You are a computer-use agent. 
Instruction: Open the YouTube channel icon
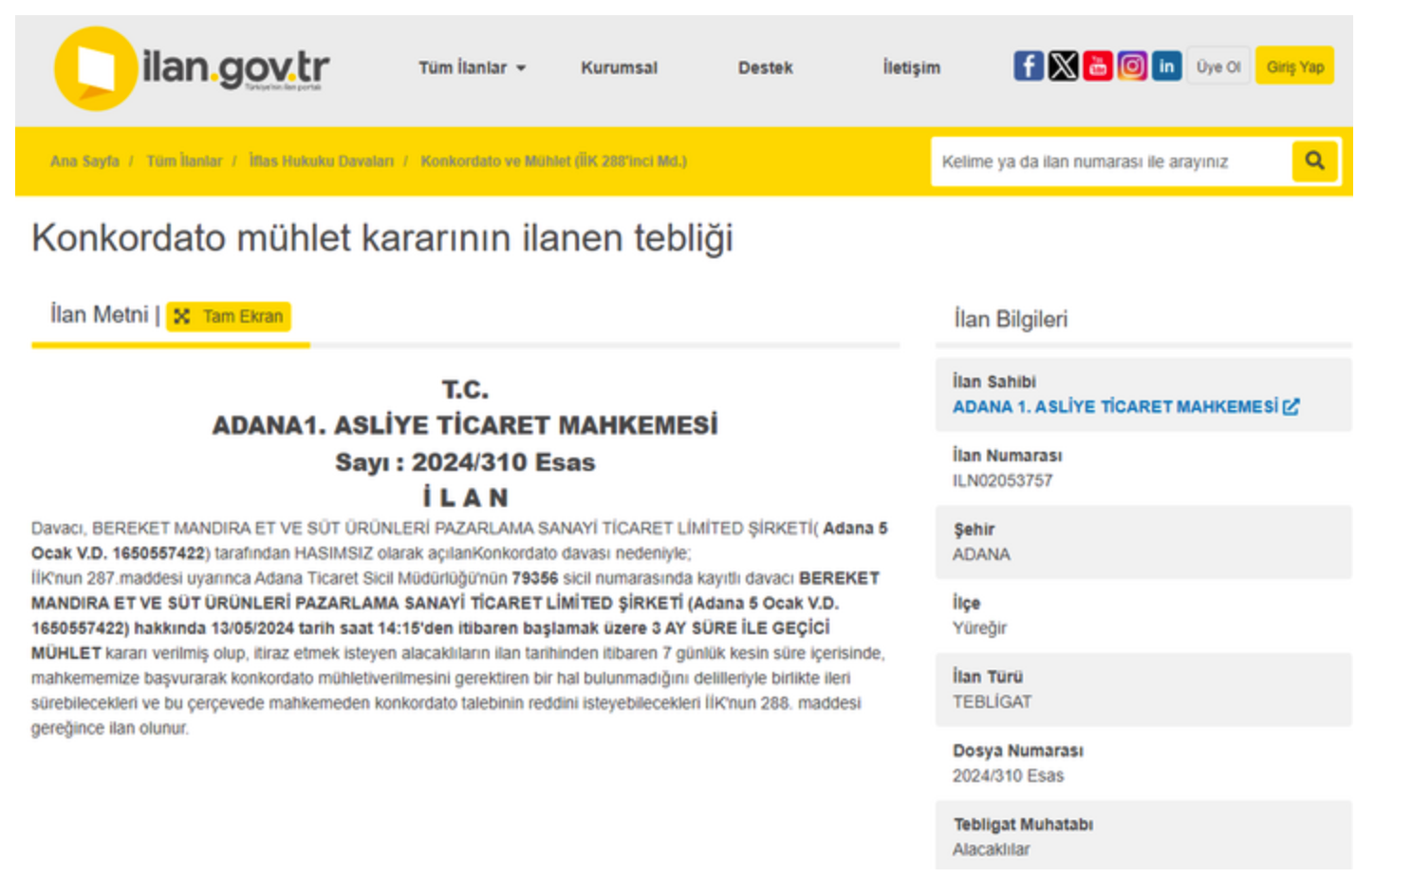coord(1098,65)
